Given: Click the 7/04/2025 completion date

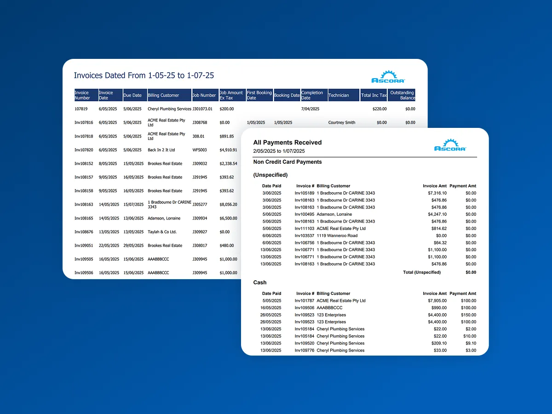Looking at the screenshot, I should [310, 109].
